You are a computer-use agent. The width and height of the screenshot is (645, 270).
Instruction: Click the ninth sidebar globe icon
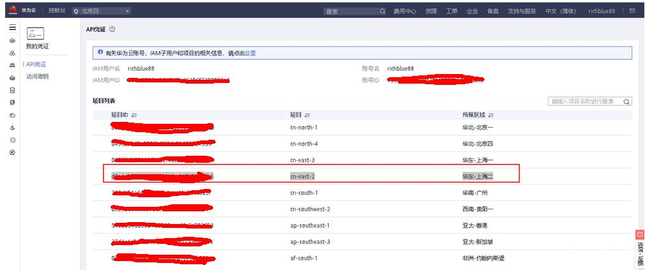point(12,140)
